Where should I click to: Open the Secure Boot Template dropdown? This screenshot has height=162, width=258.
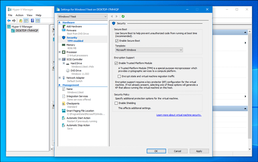[x=149, y=50]
